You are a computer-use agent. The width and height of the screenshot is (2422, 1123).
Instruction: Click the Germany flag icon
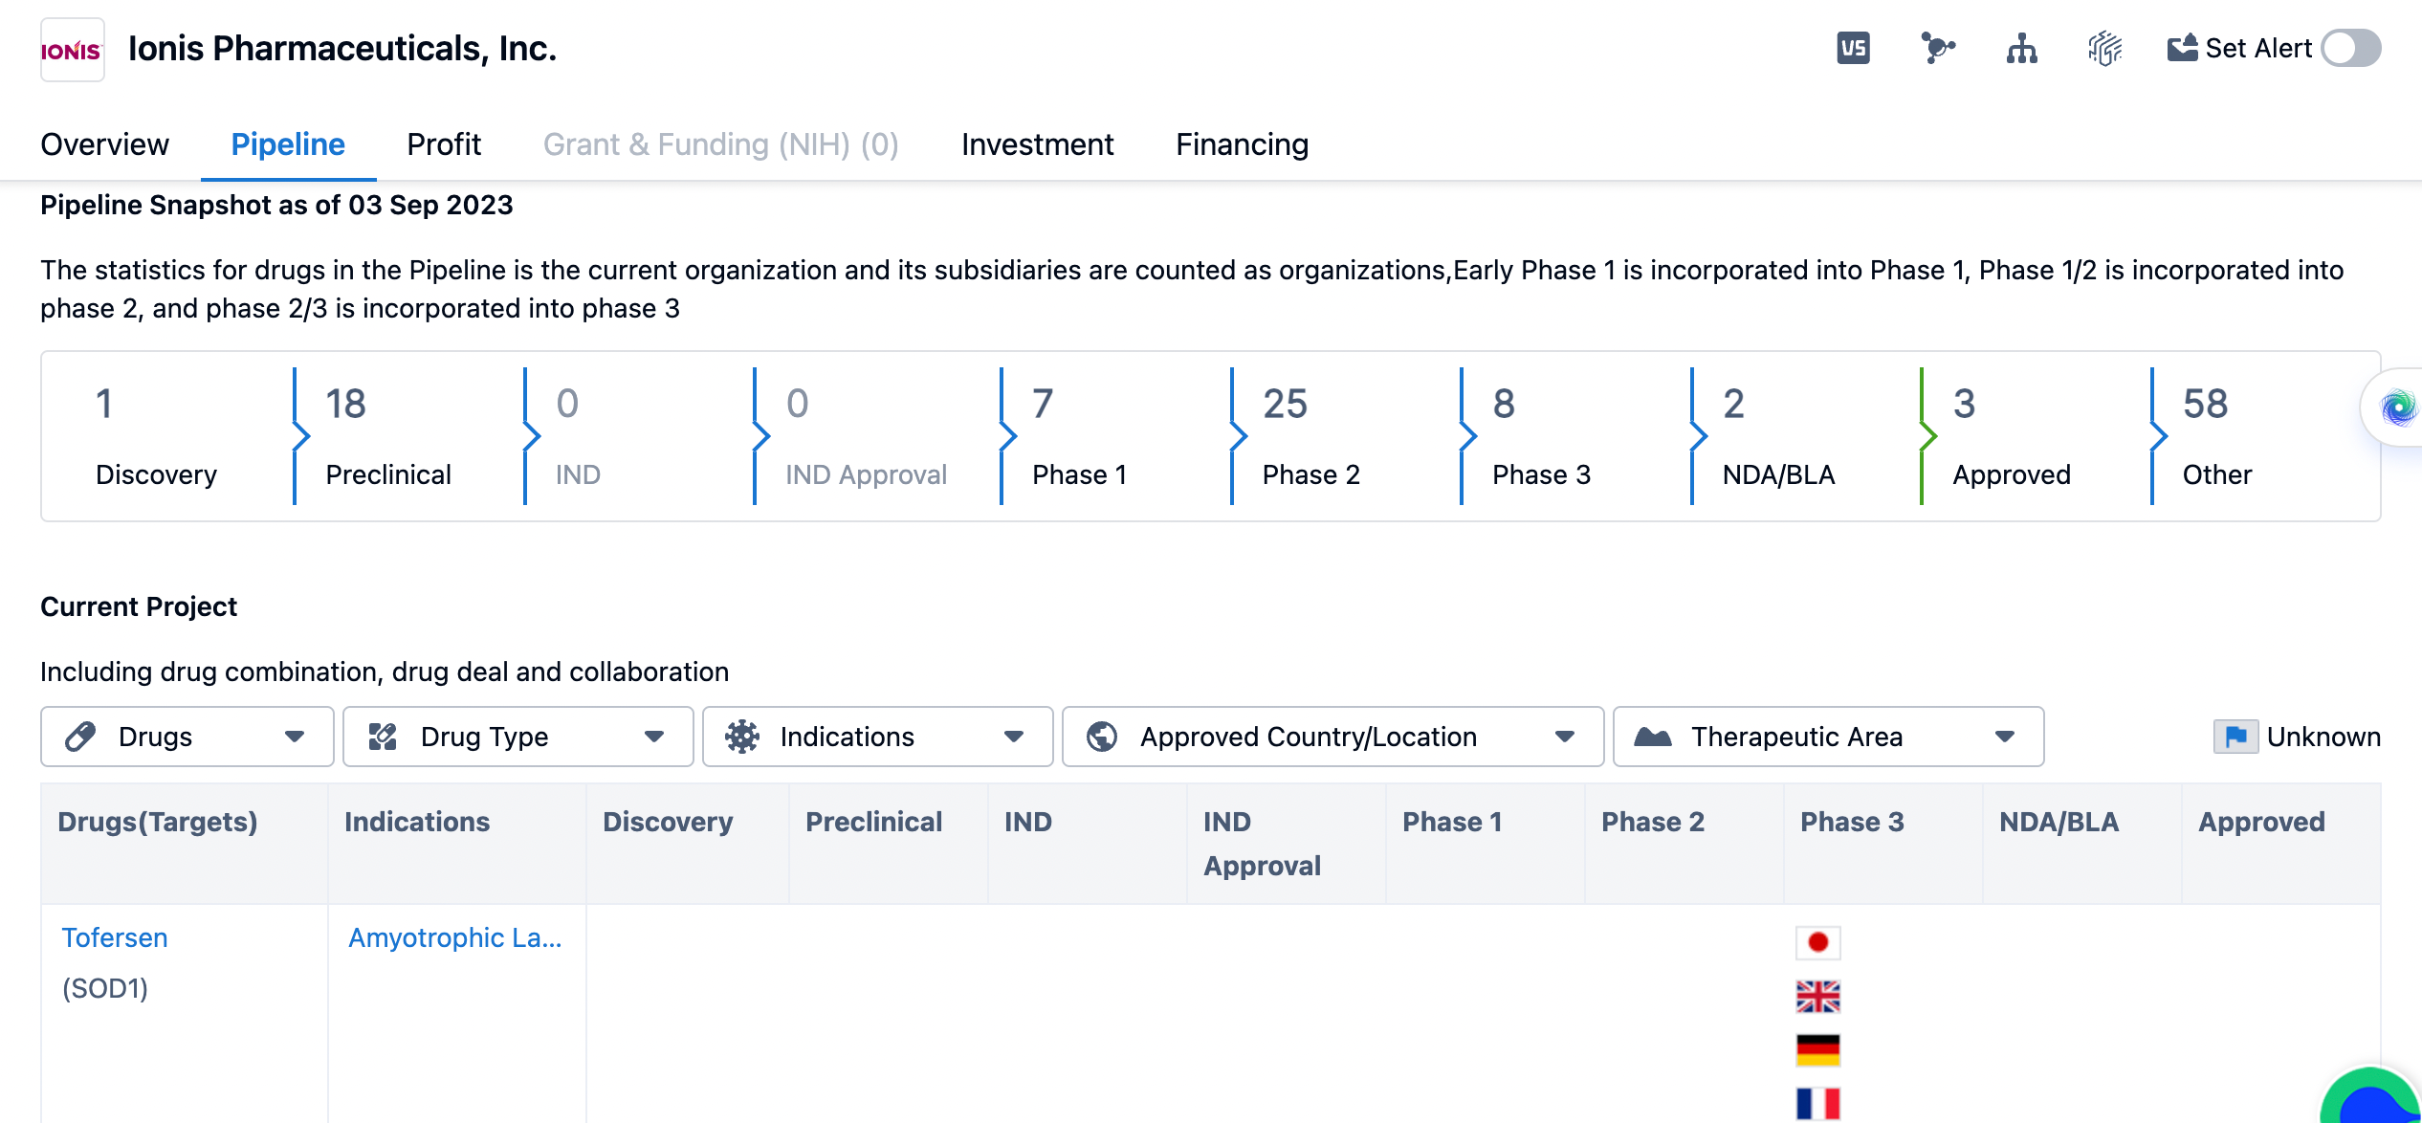click(1817, 1050)
